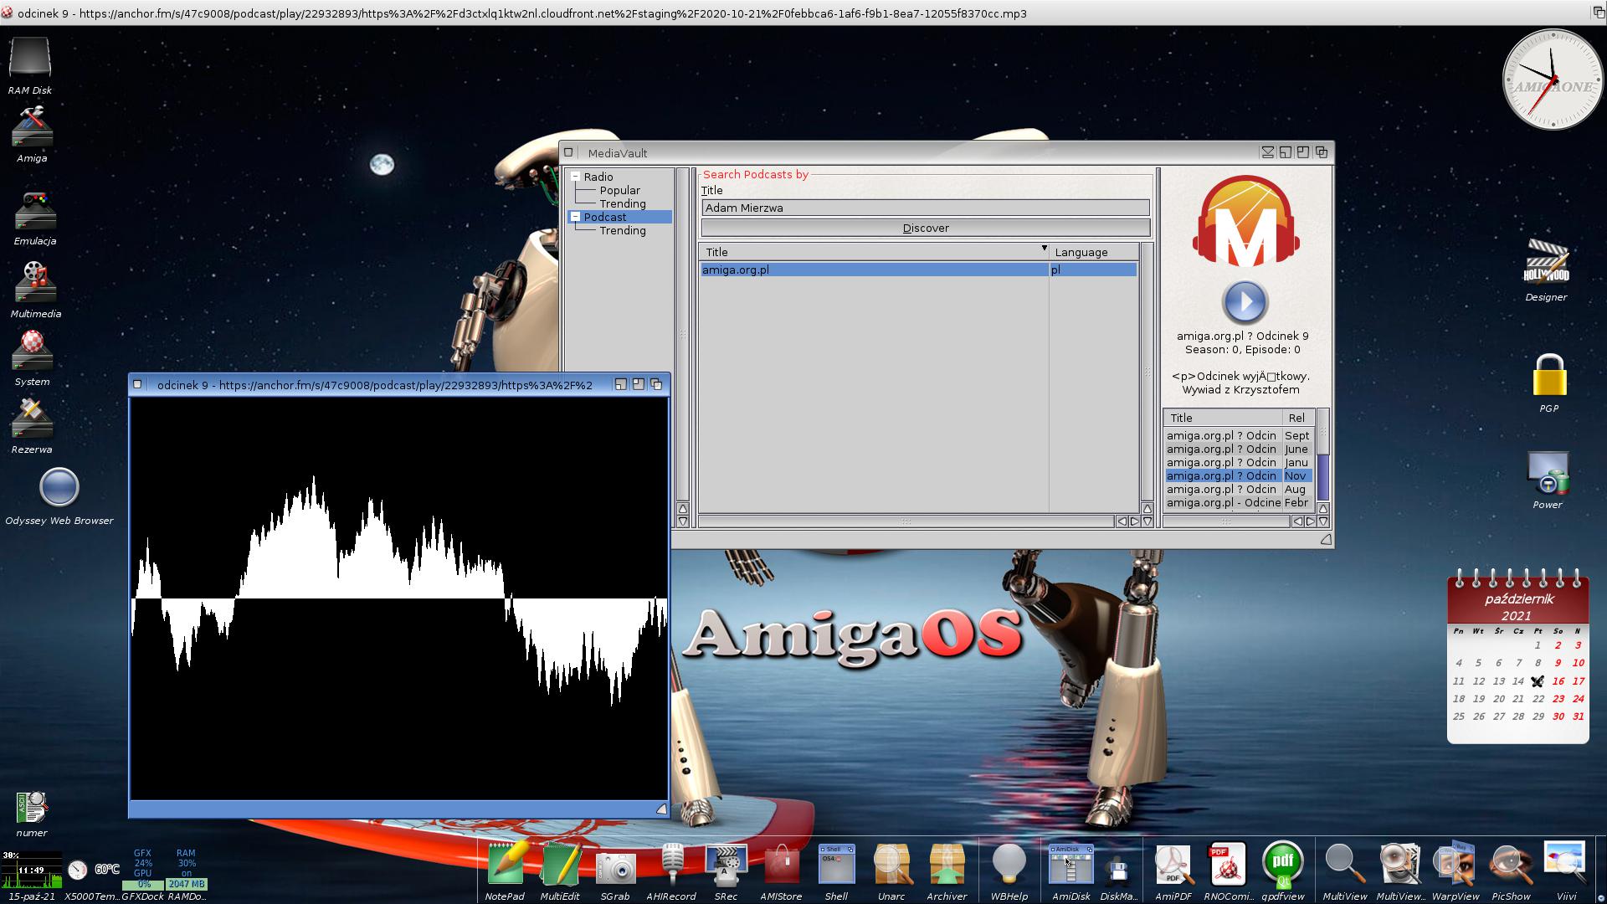Open the Multimedia drive icon
1607x904 pixels.
pos(35,282)
